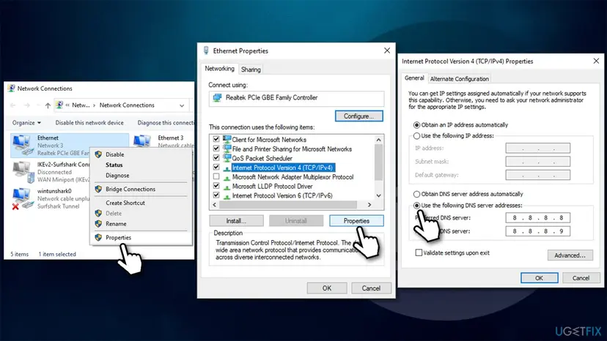Click the shield icon beside Disable
This screenshot has width=607, height=341.
pyautogui.click(x=98, y=154)
